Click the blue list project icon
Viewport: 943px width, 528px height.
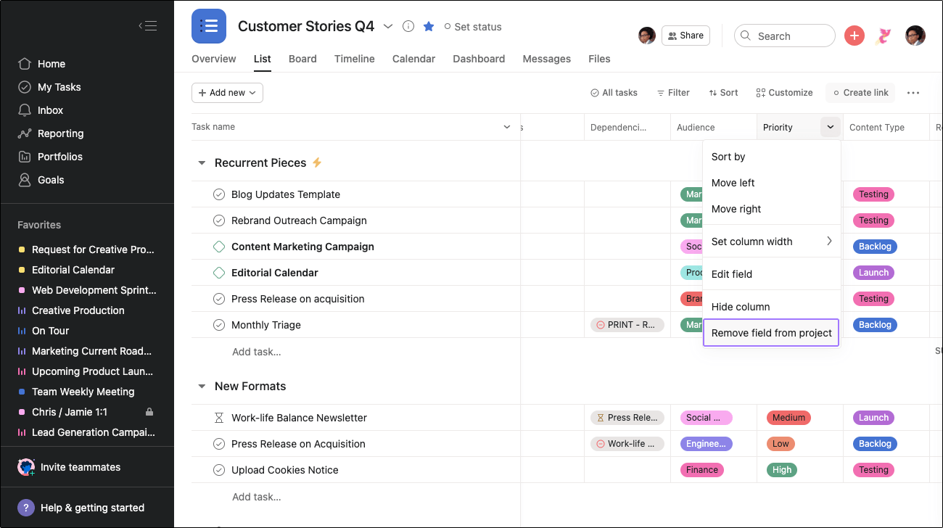point(209,26)
